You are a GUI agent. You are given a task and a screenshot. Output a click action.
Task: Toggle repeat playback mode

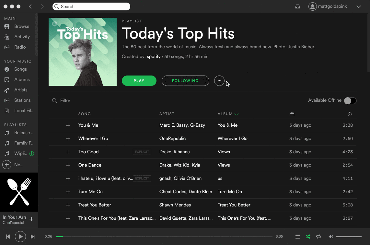pyautogui.click(x=318, y=237)
